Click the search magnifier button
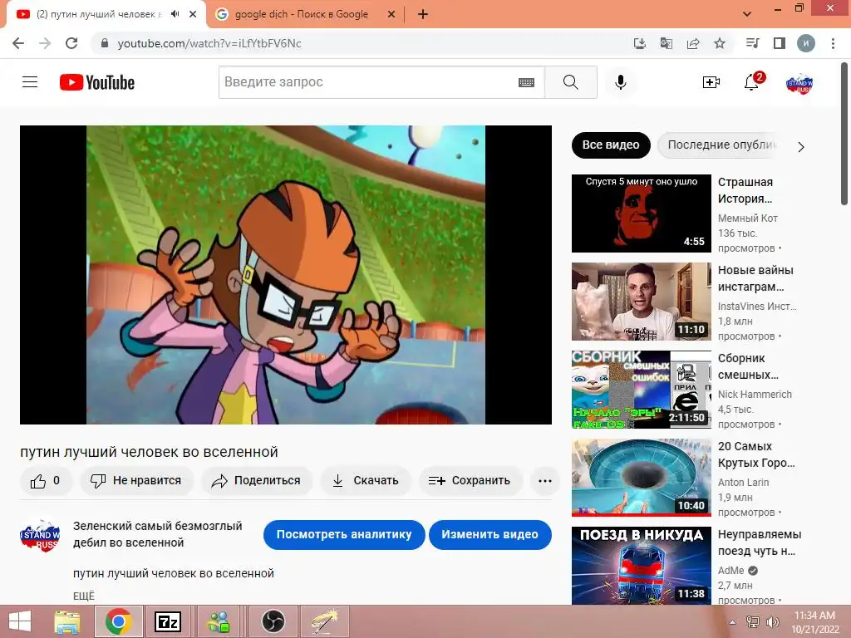The height and width of the screenshot is (638, 851). [570, 82]
